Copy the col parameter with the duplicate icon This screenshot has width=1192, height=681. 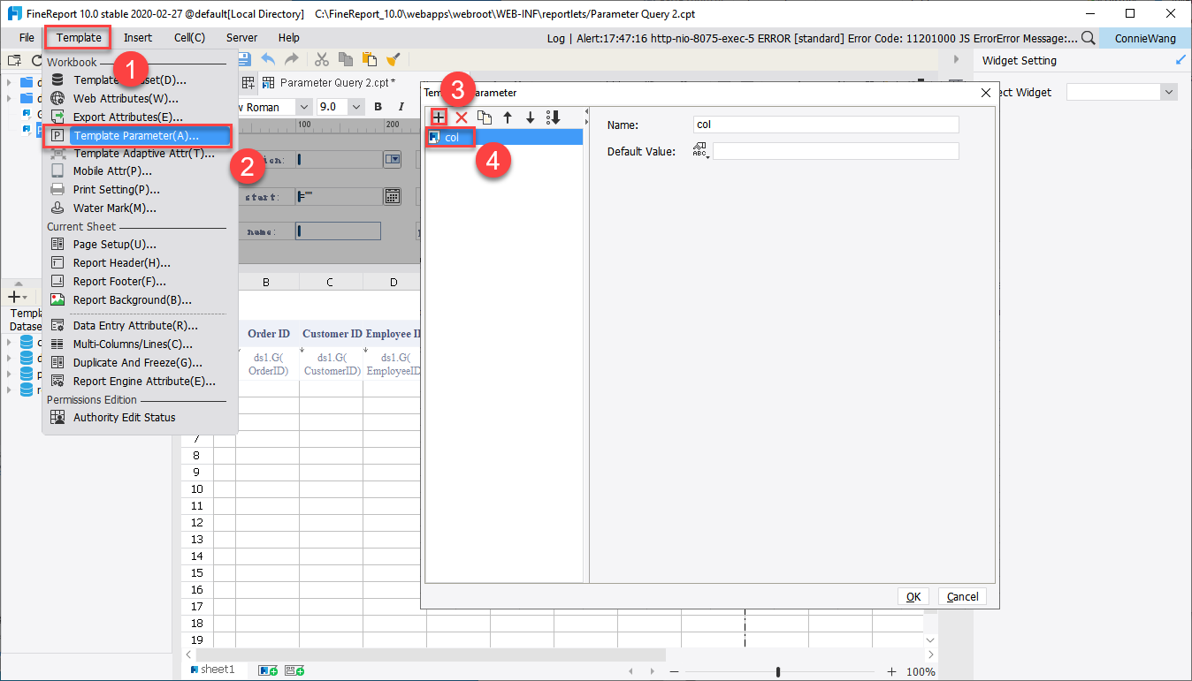coord(483,117)
